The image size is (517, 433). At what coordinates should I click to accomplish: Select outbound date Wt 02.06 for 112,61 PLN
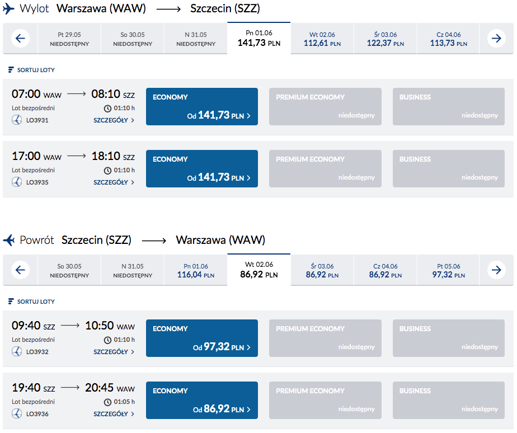pyautogui.click(x=322, y=39)
